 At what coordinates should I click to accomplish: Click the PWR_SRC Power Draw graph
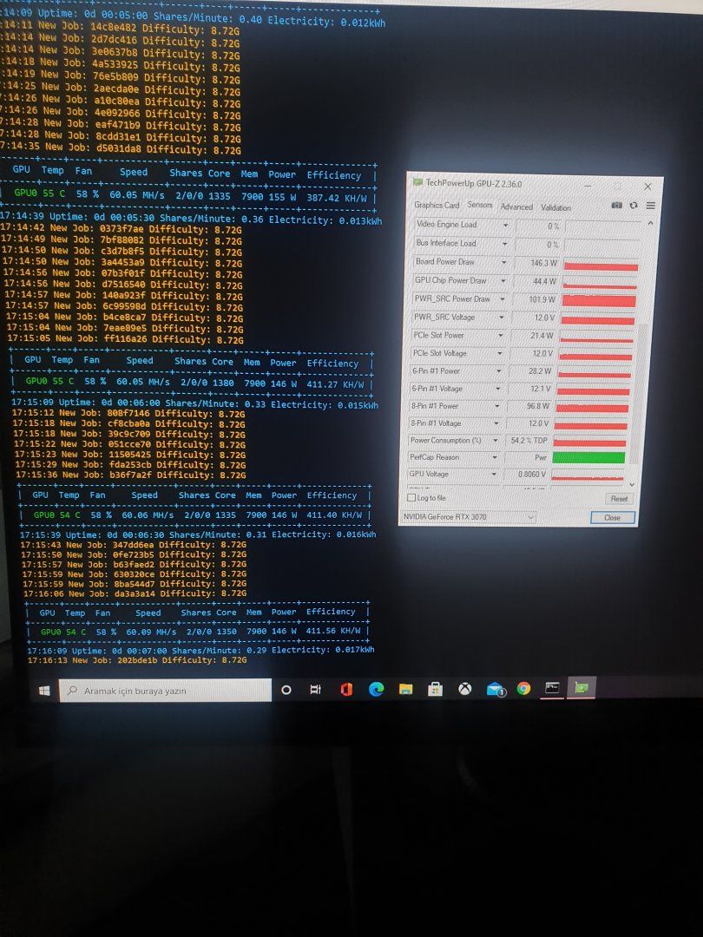[x=599, y=300]
